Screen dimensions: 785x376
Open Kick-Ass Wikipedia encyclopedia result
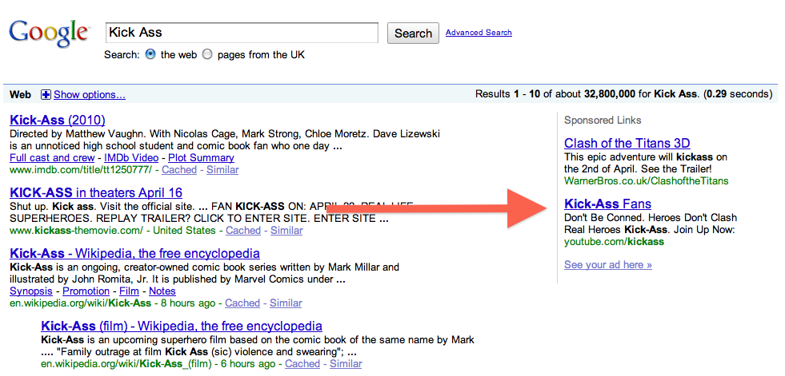tap(134, 253)
